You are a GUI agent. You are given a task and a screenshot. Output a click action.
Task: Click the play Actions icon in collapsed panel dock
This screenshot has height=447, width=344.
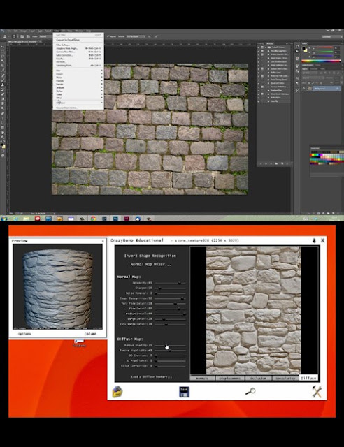click(297, 51)
